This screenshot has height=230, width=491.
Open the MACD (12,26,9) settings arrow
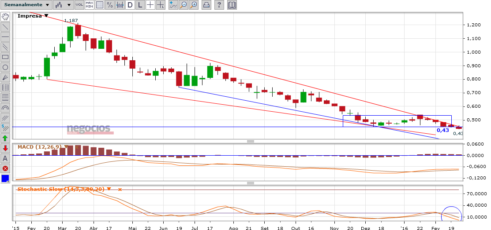tap(66, 147)
